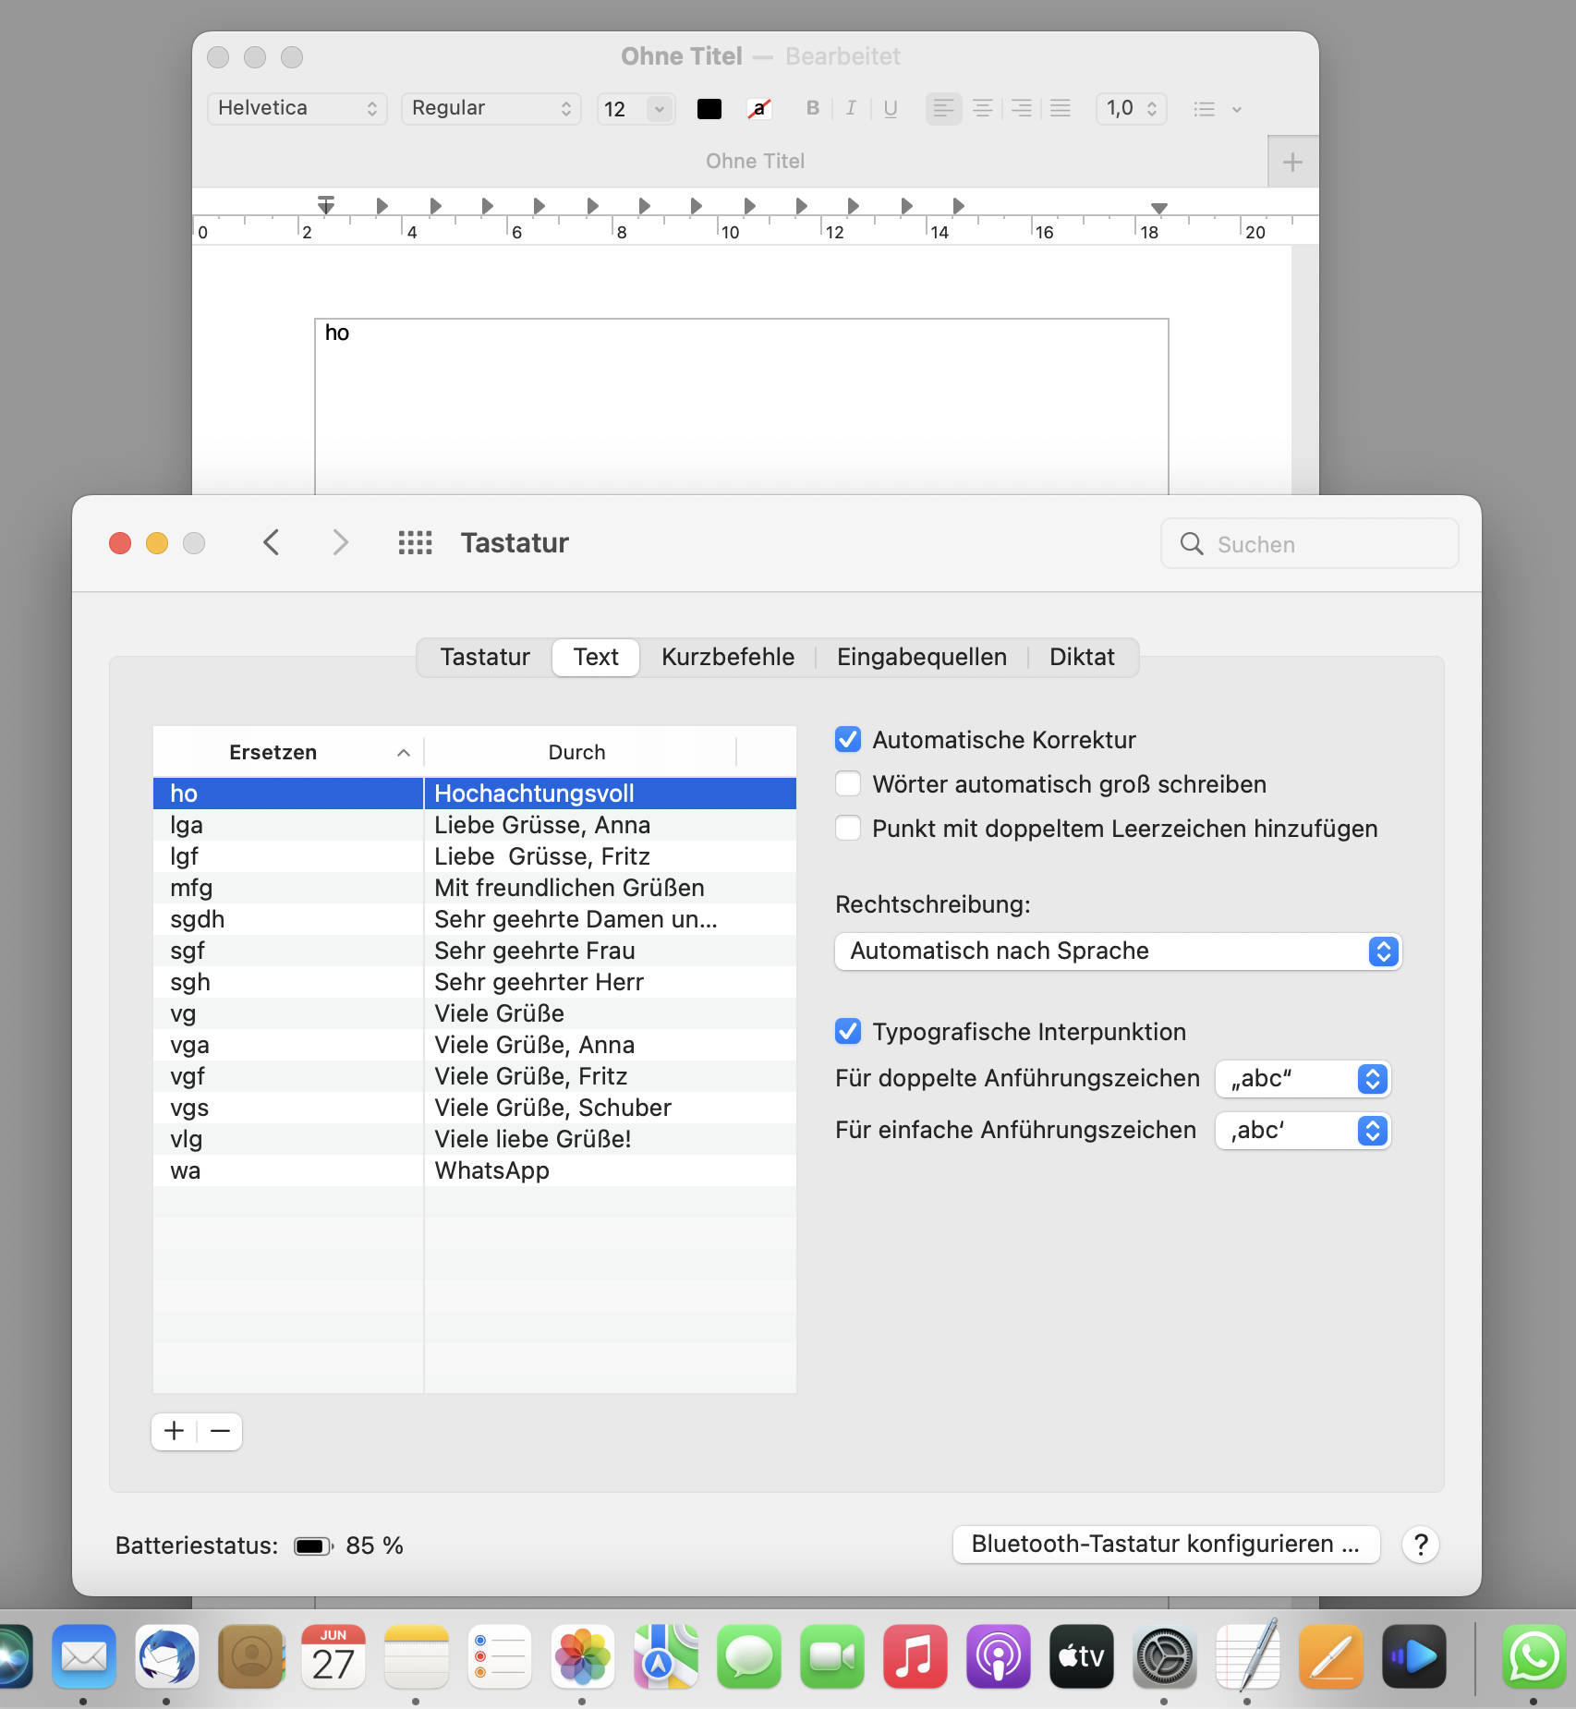Open the Messages app
1576x1709 pixels.
pos(749,1656)
